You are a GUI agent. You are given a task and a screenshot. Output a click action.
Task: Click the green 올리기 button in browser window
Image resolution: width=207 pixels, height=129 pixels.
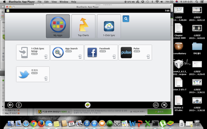point(159,112)
